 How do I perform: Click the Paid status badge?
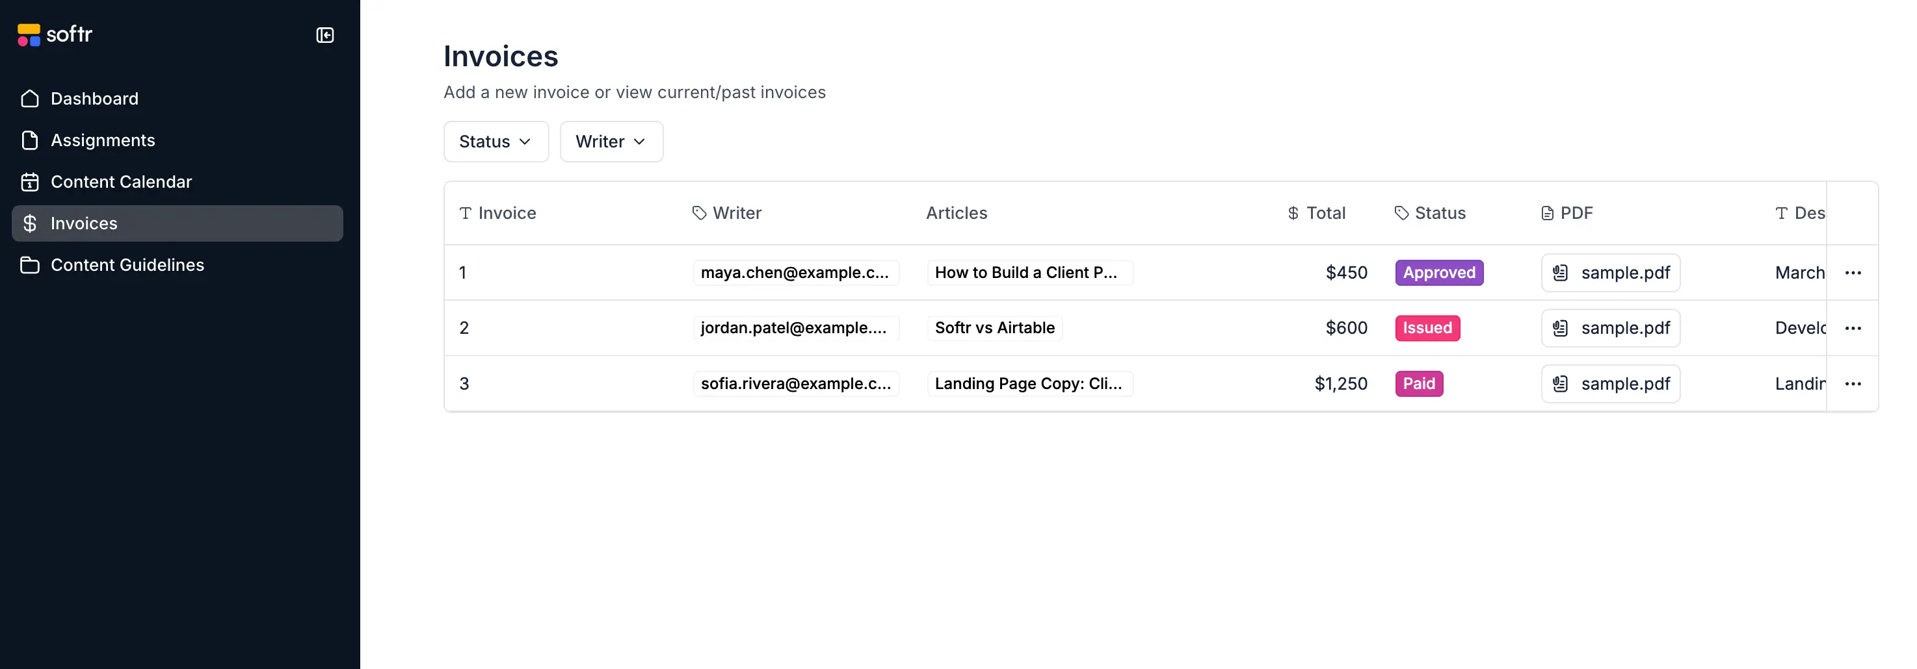point(1418,384)
